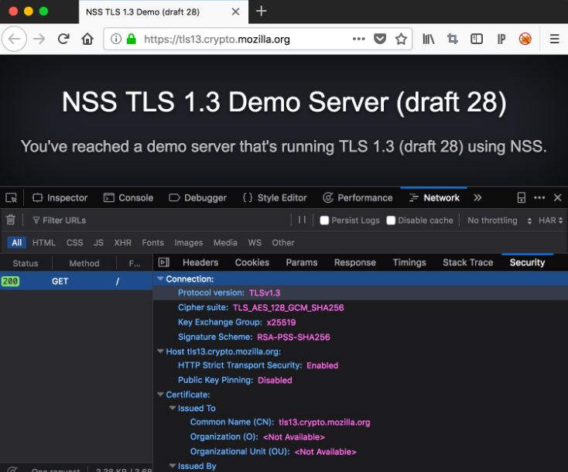Open a new browser tab
The width and height of the screenshot is (568, 472).
click(x=262, y=12)
